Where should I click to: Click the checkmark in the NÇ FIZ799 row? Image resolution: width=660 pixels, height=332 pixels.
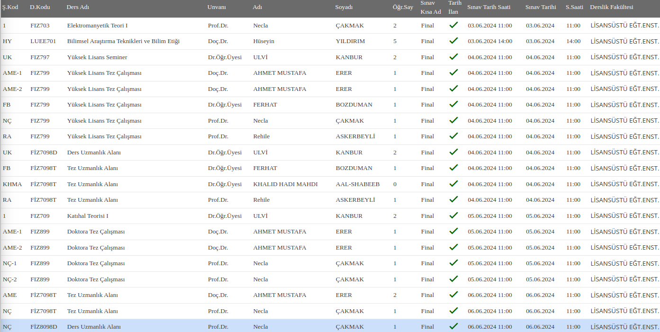pos(453,120)
